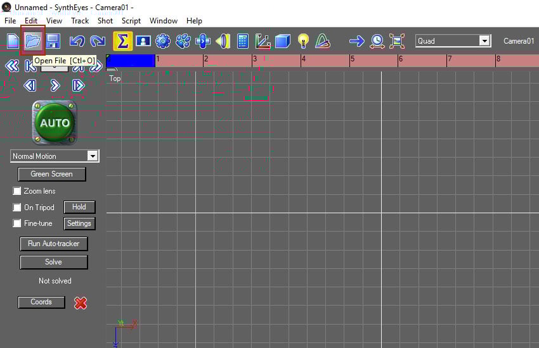The height and width of the screenshot is (348, 539).
Task: Step back one frame
Action: [30, 85]
